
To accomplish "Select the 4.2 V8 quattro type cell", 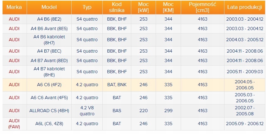I will point(87,111).
